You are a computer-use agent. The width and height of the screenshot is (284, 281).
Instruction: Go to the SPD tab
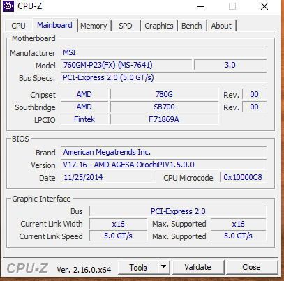point(126,26)
